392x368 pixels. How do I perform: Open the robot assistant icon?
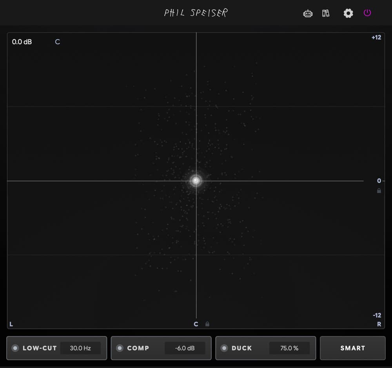pyautogui.click(x=308, y=13)
